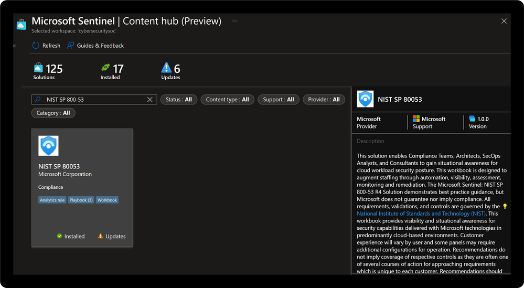The image size is (524, 288).
Task: Open the National Institute of Standards and Technology link
Action: pos(421,214)
